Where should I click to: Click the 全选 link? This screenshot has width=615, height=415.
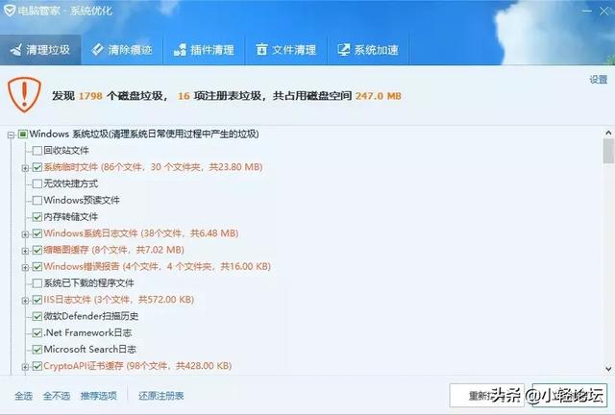point(23,396)
